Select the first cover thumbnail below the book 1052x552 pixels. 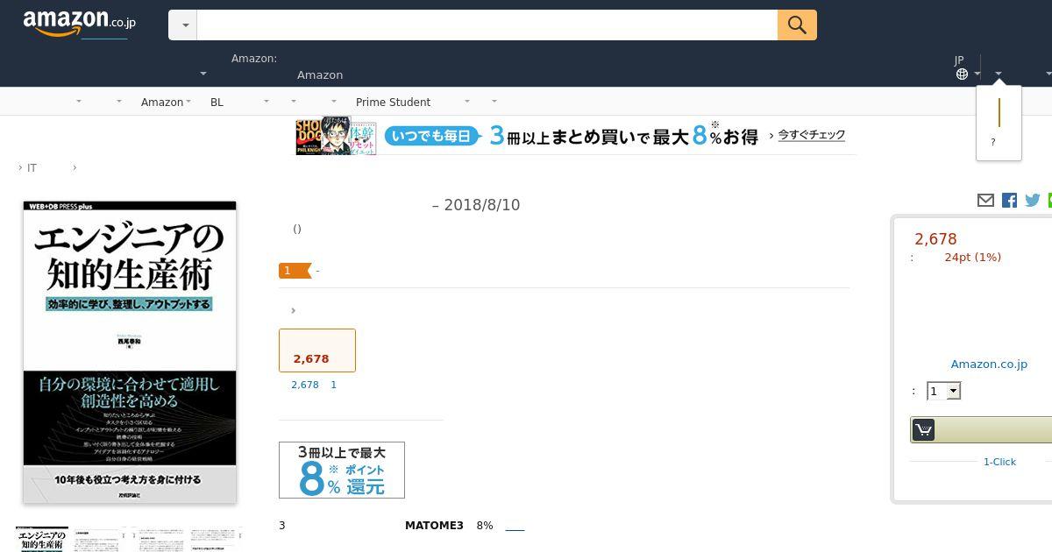(42, 540)
